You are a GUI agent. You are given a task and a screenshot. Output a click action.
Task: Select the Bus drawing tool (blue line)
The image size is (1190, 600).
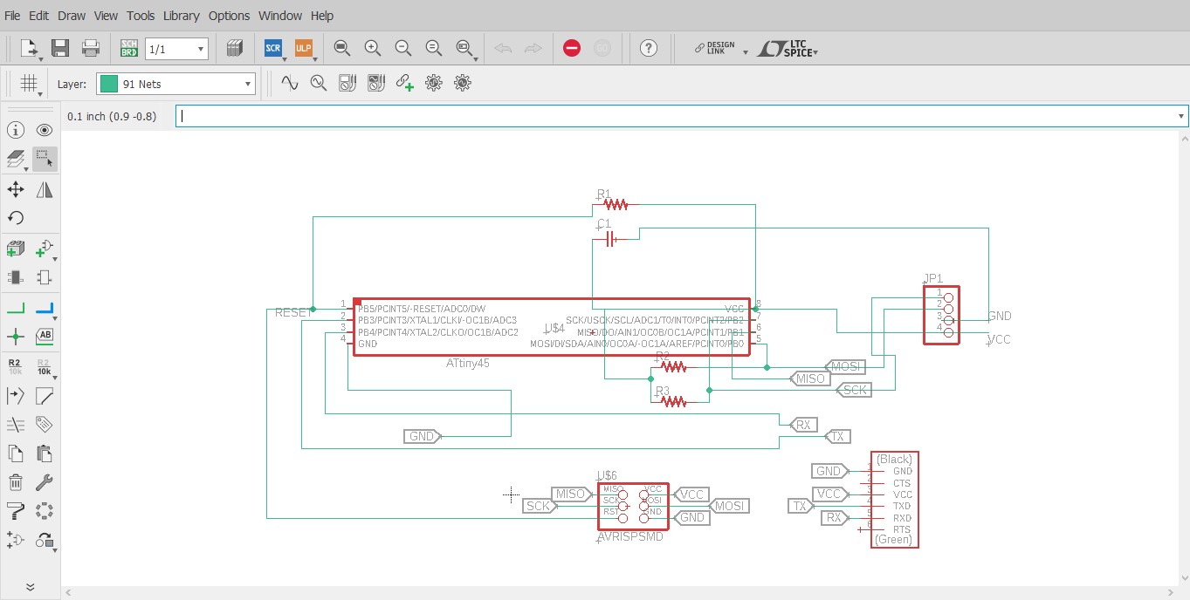[45, 308]
